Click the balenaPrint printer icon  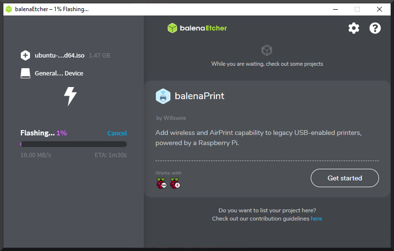[x=163, y=96]
